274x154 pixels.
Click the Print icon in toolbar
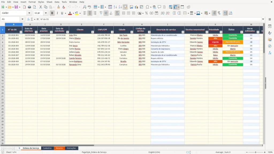(x=29, y=7)
